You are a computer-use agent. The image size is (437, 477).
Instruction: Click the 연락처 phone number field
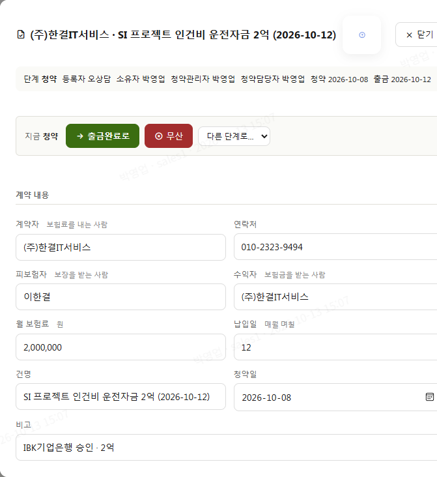coord(335,247)
